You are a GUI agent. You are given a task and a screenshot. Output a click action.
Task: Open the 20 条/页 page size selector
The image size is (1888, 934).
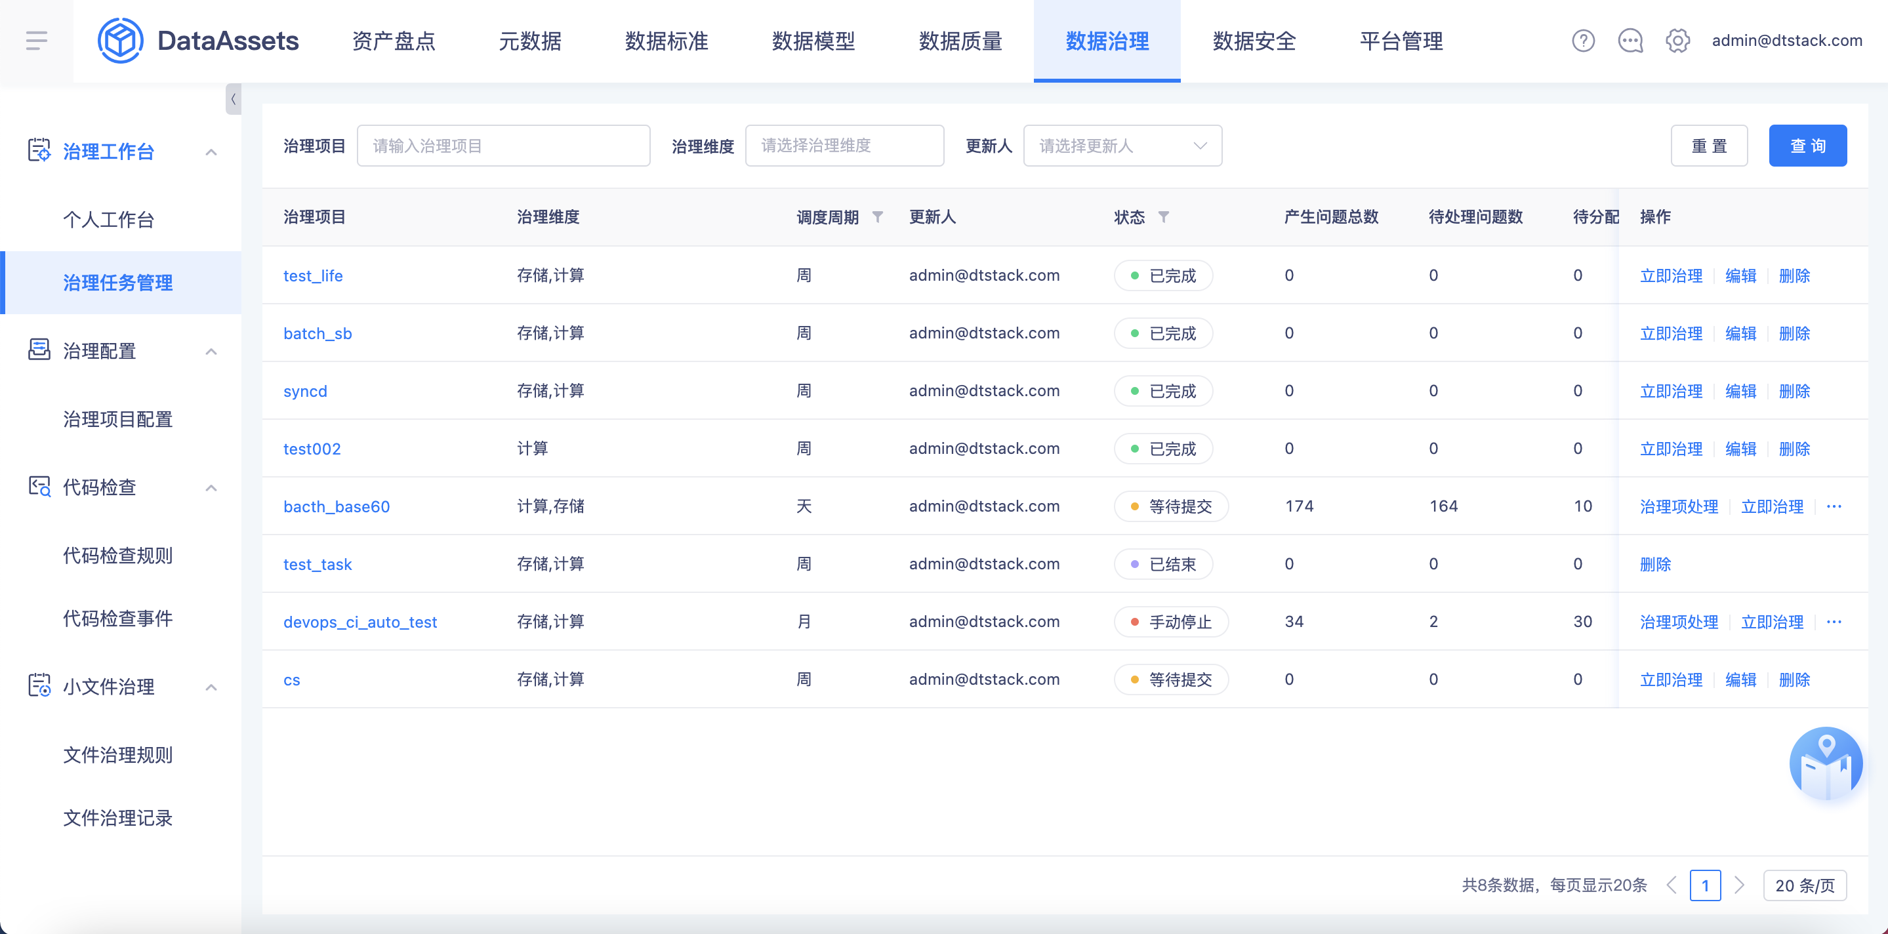point(1805,885)
